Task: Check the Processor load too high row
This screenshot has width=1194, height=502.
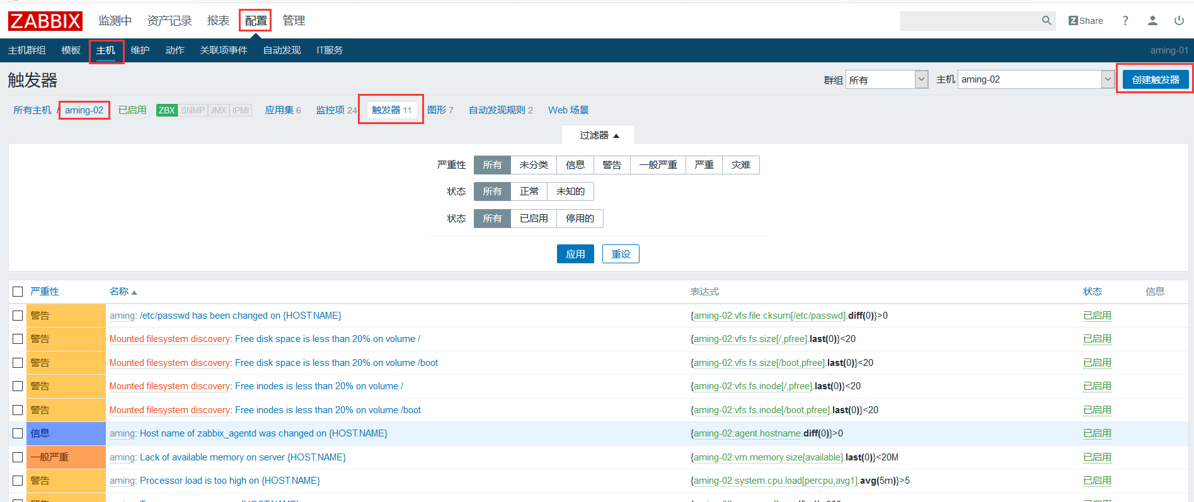Action: (18, 481)
